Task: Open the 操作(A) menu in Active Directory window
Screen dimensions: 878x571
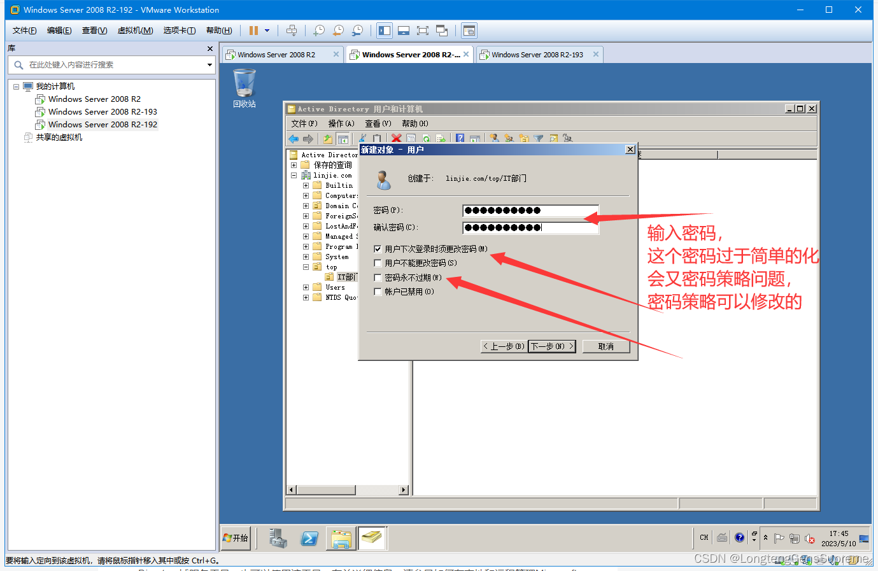Action: tap(341, 123)
